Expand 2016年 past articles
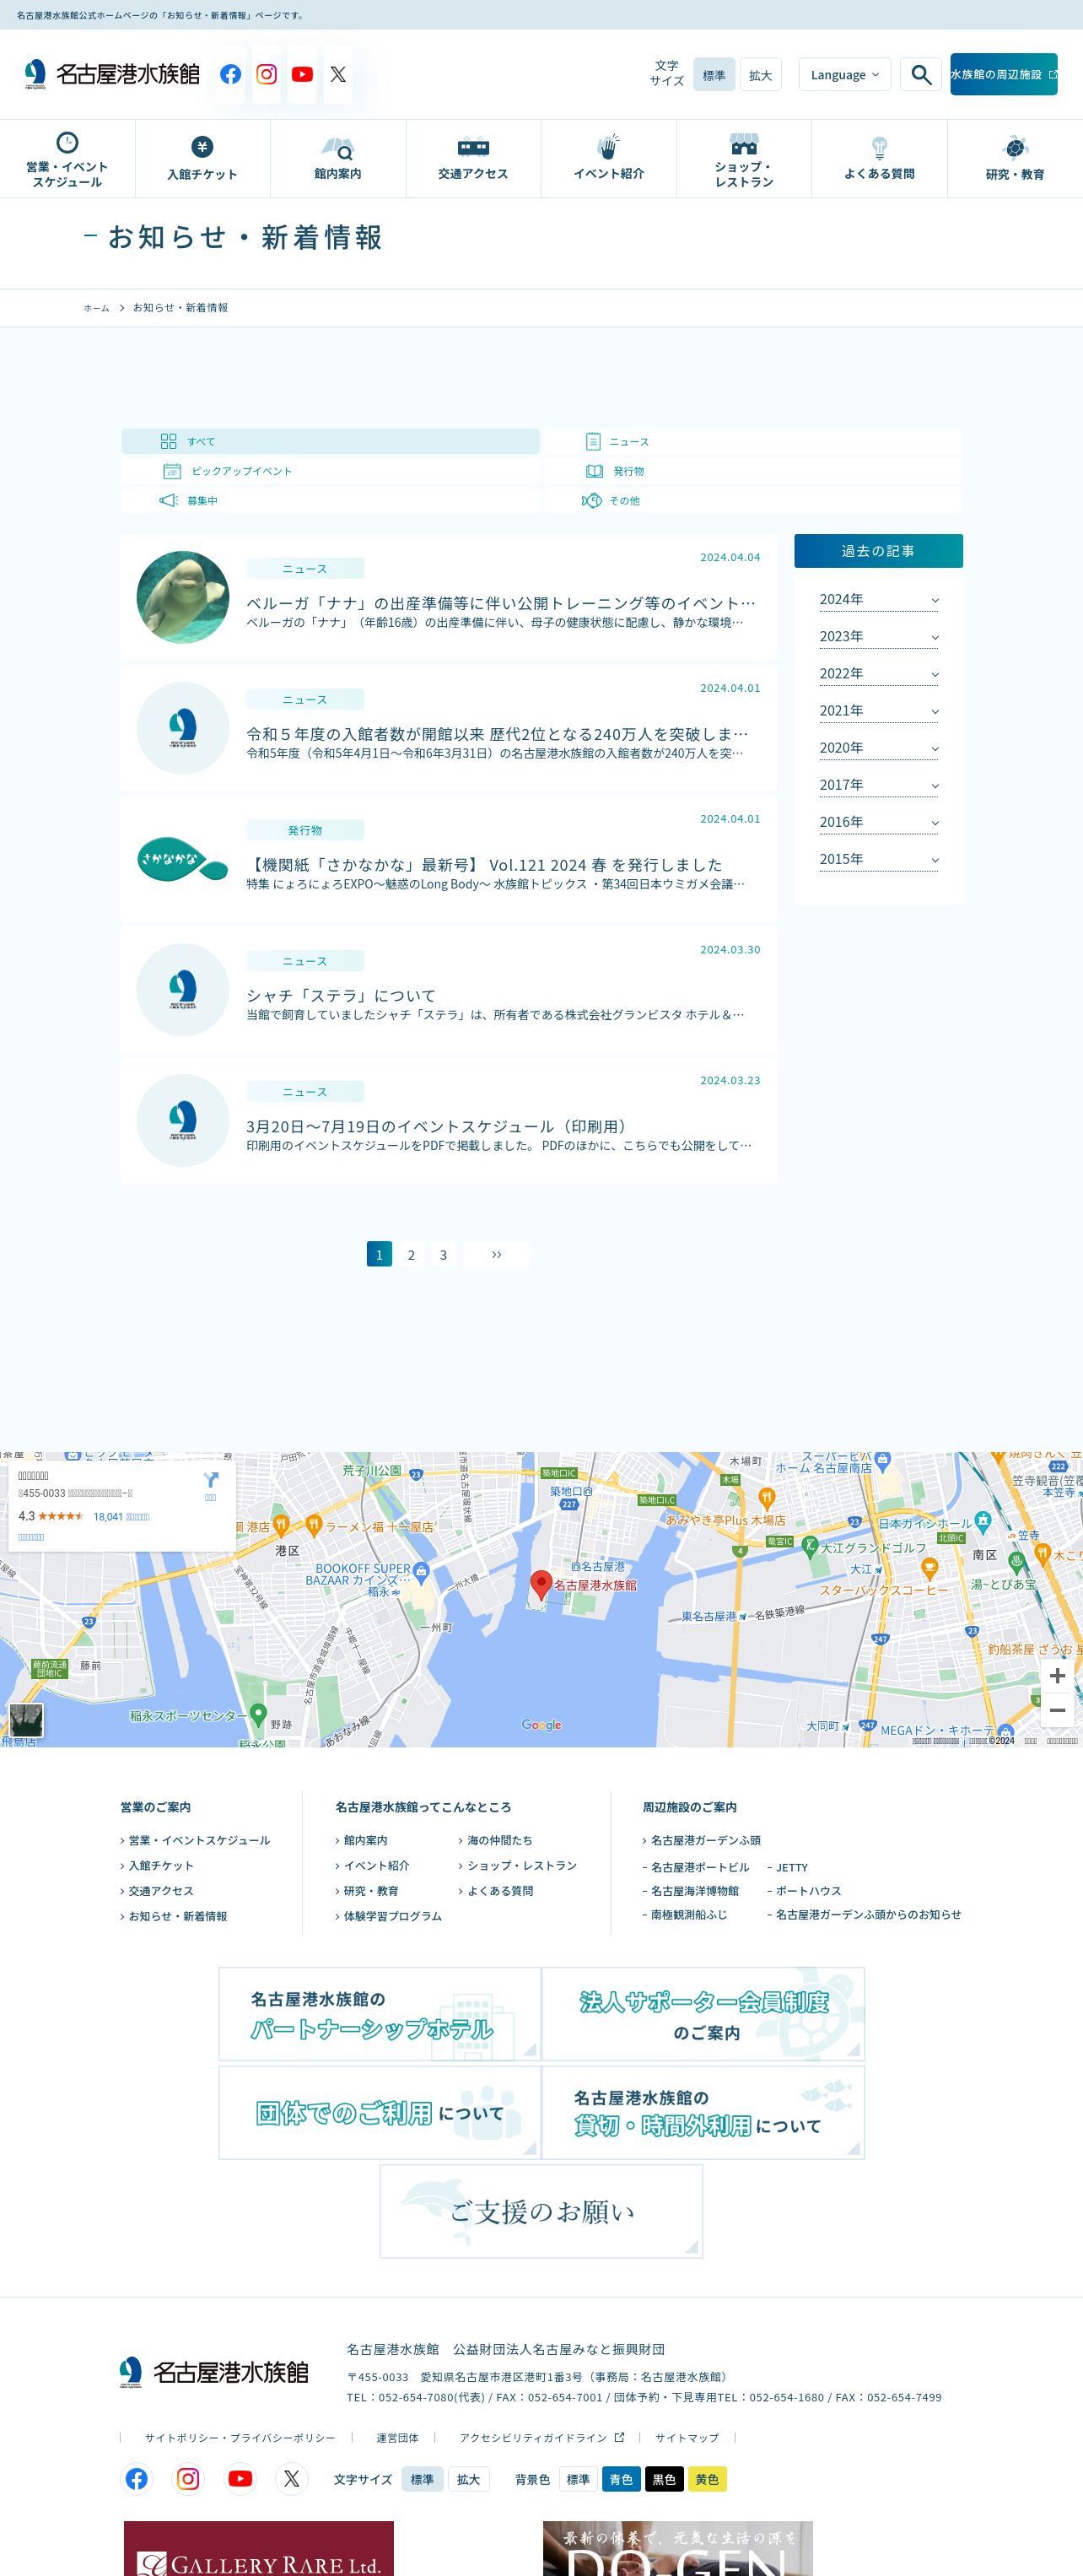The height and width of the screenshot is (2576, 1083). 878,822
